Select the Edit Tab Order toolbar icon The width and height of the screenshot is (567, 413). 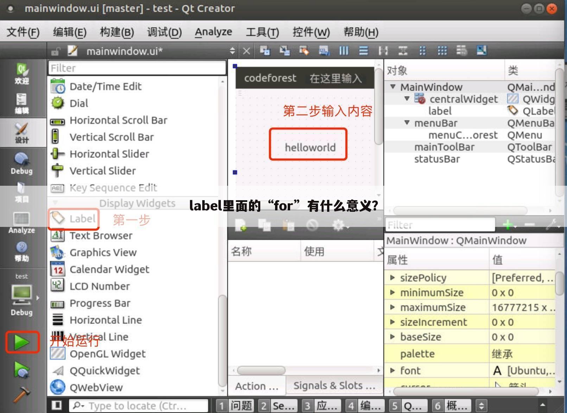[x=324, y=51]
